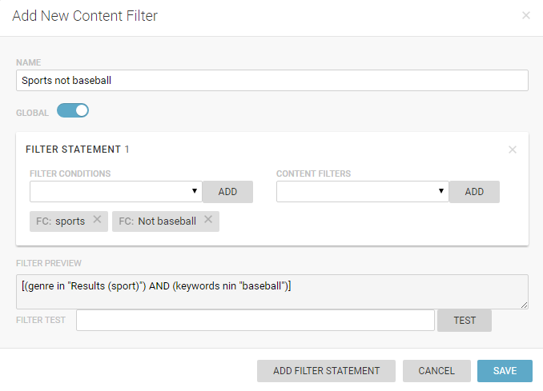The height and width of the screenshot is (391, 543).
Task: Save the content filter
Action: (505, 371)
